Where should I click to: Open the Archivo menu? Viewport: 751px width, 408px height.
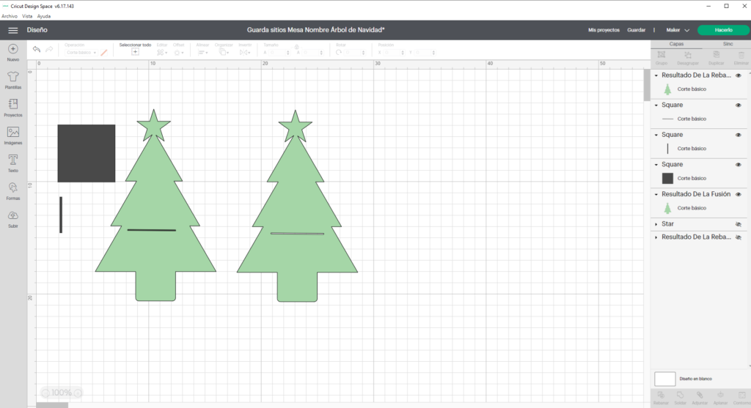tap(10, 16)
